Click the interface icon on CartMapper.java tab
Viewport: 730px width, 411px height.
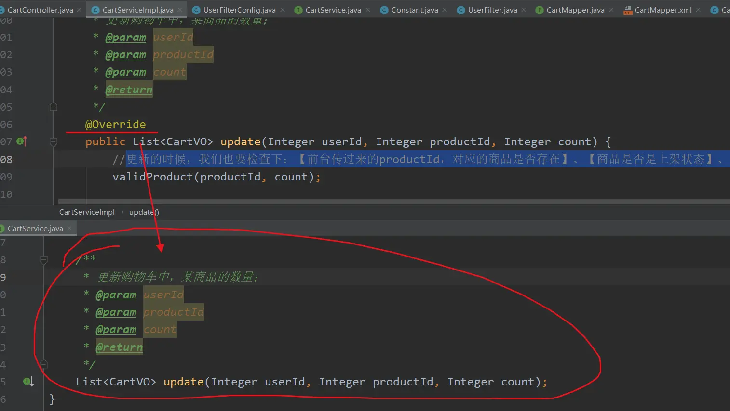coord(540,10)
